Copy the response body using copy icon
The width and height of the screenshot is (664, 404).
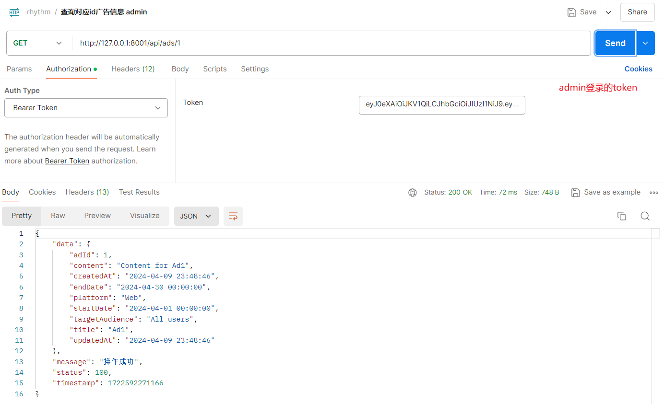[622, 216]
